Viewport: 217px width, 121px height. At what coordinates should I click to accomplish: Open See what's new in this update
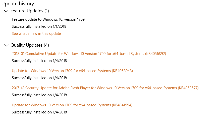click(x=36, y=34)
